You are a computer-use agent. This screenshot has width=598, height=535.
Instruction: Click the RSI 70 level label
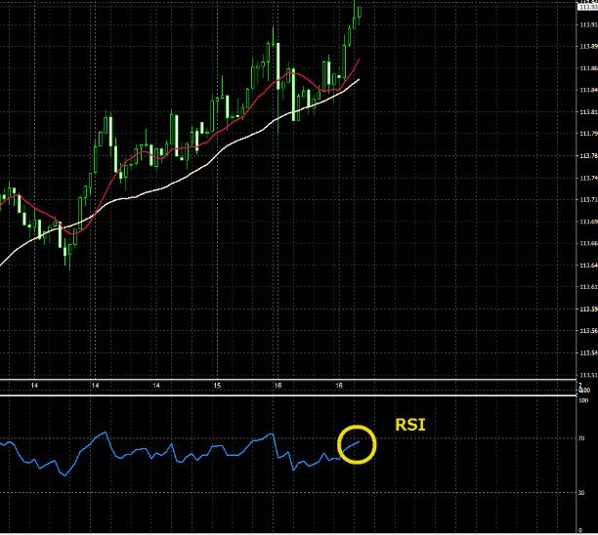coord(583,439)
